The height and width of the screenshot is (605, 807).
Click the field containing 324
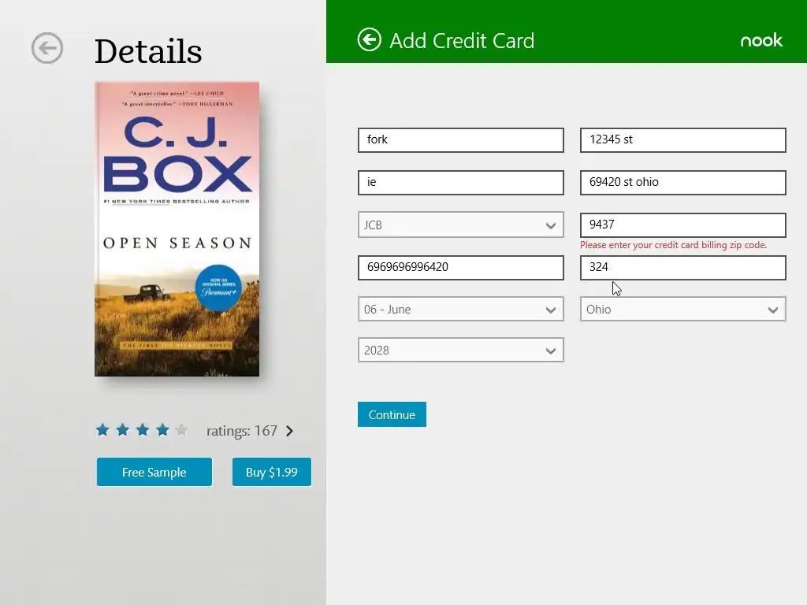click(x=683, y=268)
